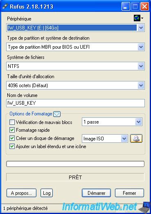Uncheck Formatage rapide checkbox
151x214 pixels.
click(12, 130)
